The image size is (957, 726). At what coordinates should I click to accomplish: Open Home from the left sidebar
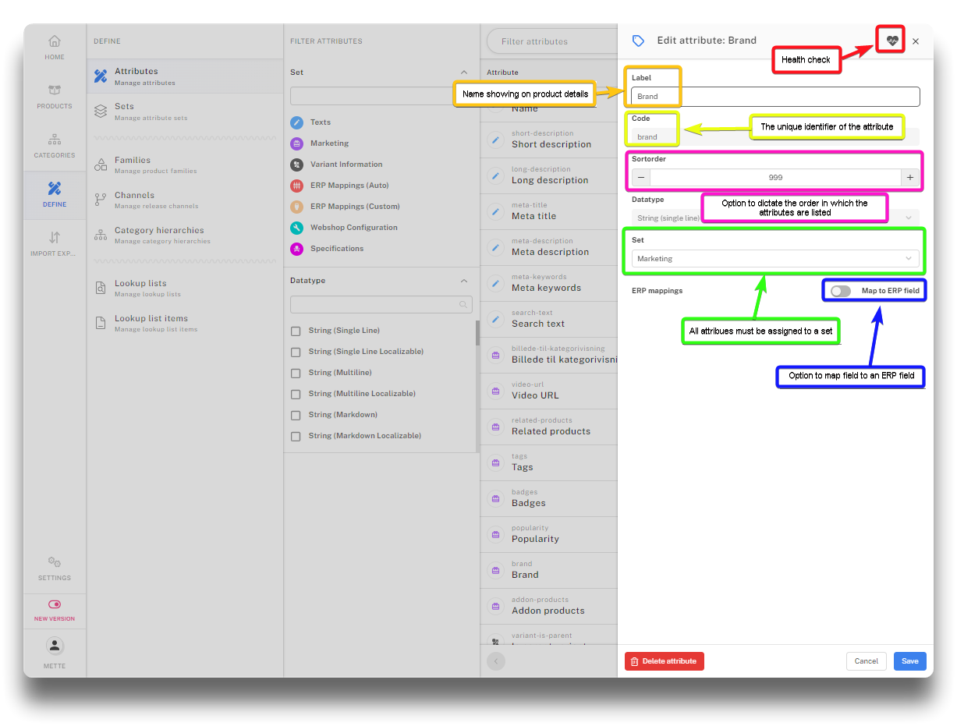pos(55,47)
